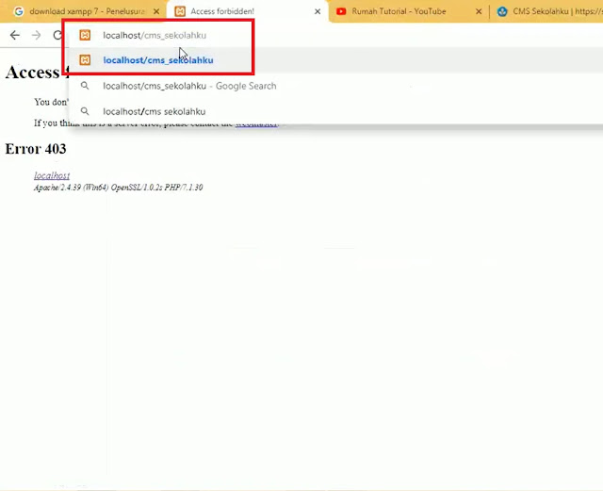Click XAMPP icon in the address bar
Viewport: 603px width, 491px height.
click(x=85, y=35)
